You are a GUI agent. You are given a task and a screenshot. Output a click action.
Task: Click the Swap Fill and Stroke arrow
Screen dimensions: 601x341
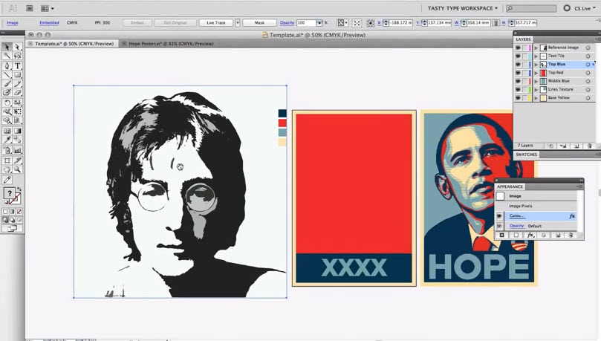click(x=19, y=189)
